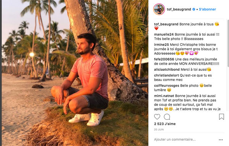The width and height of the screenshot is (229, 146).
Task: Open more options three-dot menu
Action: click(x=221, y=140)
